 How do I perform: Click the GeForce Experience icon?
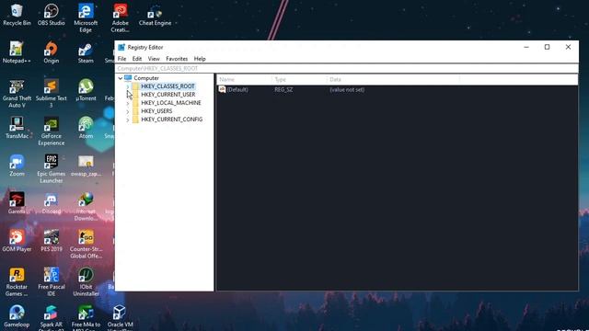coord(52,131)
